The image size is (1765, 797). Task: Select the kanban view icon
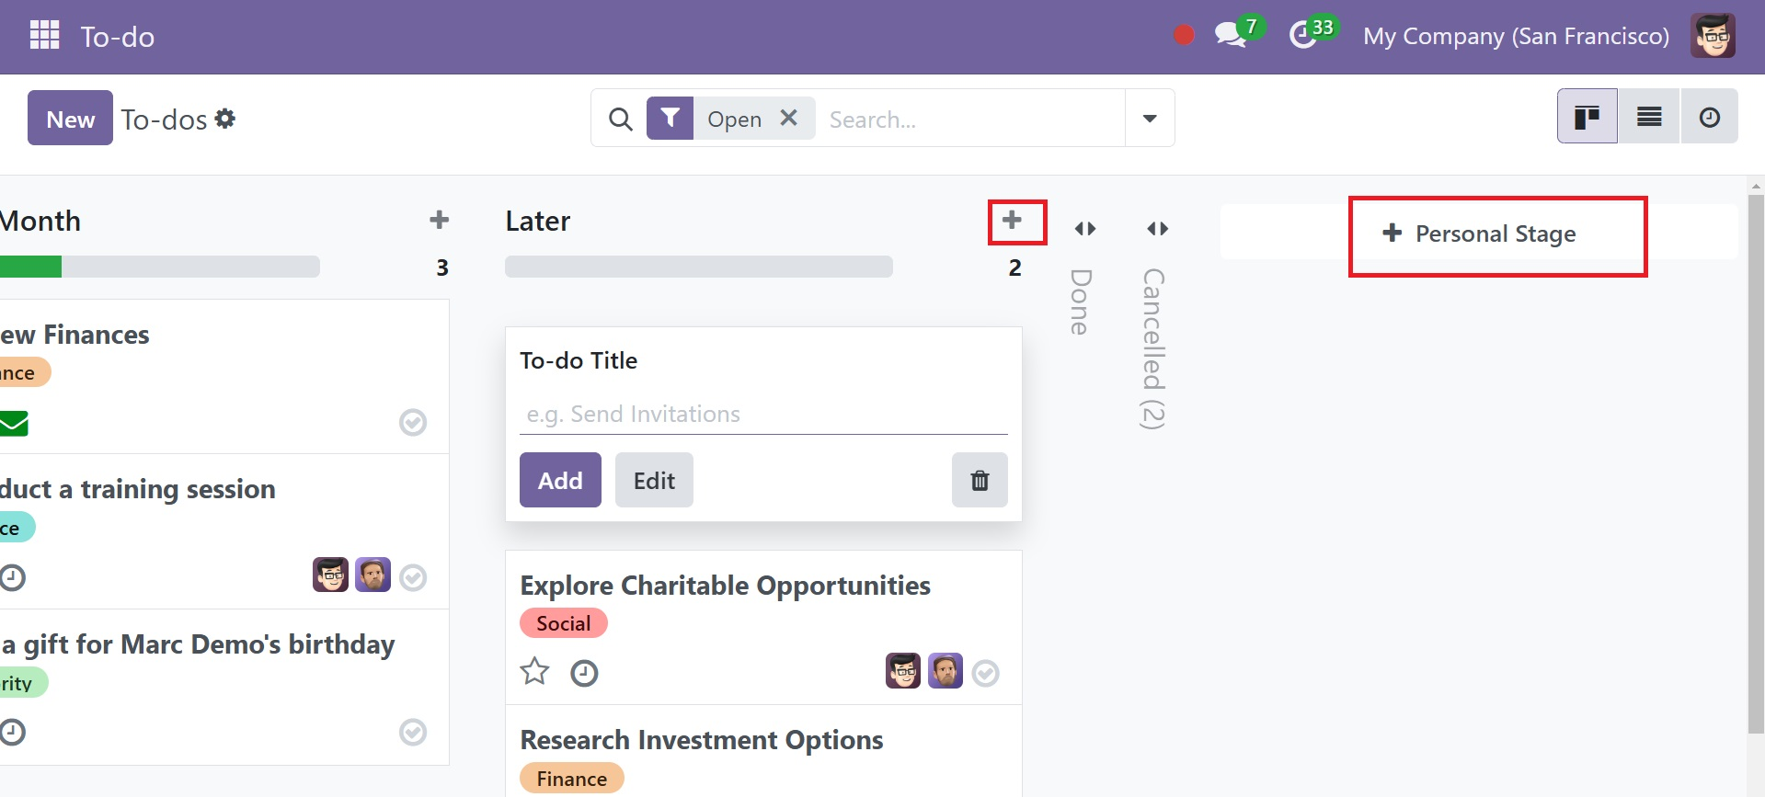(x=1587, y=117)
